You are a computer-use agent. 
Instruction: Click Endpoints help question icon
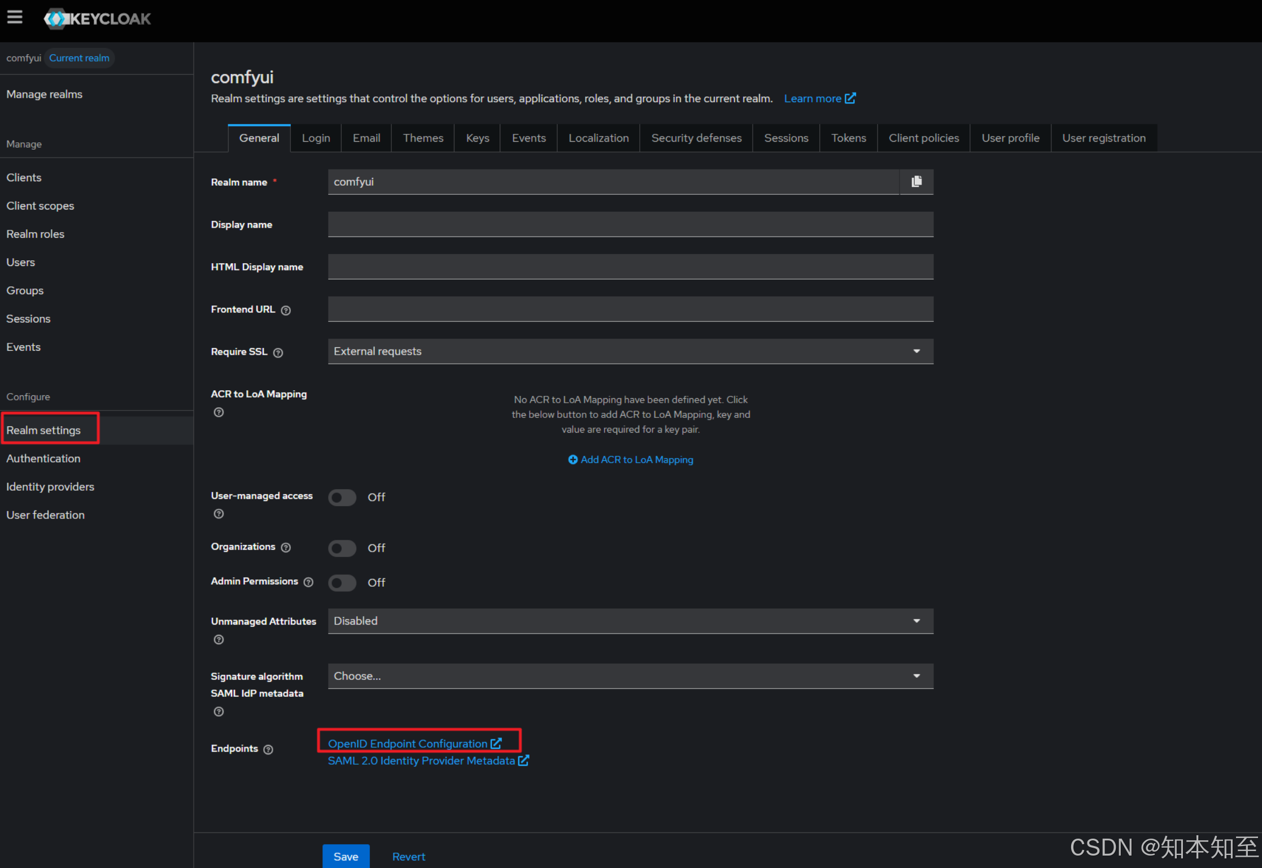click(268, 749)
